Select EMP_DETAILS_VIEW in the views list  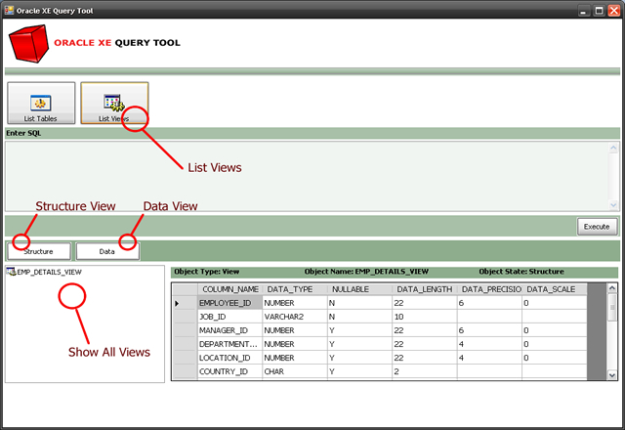(49, 272)
